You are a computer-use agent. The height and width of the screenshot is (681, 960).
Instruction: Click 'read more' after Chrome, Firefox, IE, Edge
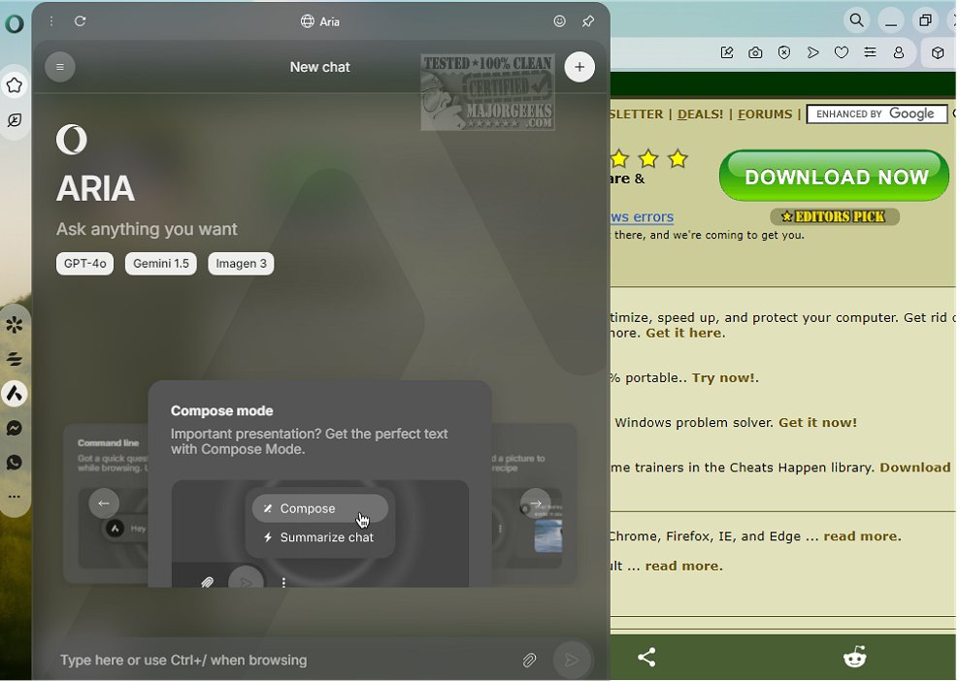(x=860, y=536)
